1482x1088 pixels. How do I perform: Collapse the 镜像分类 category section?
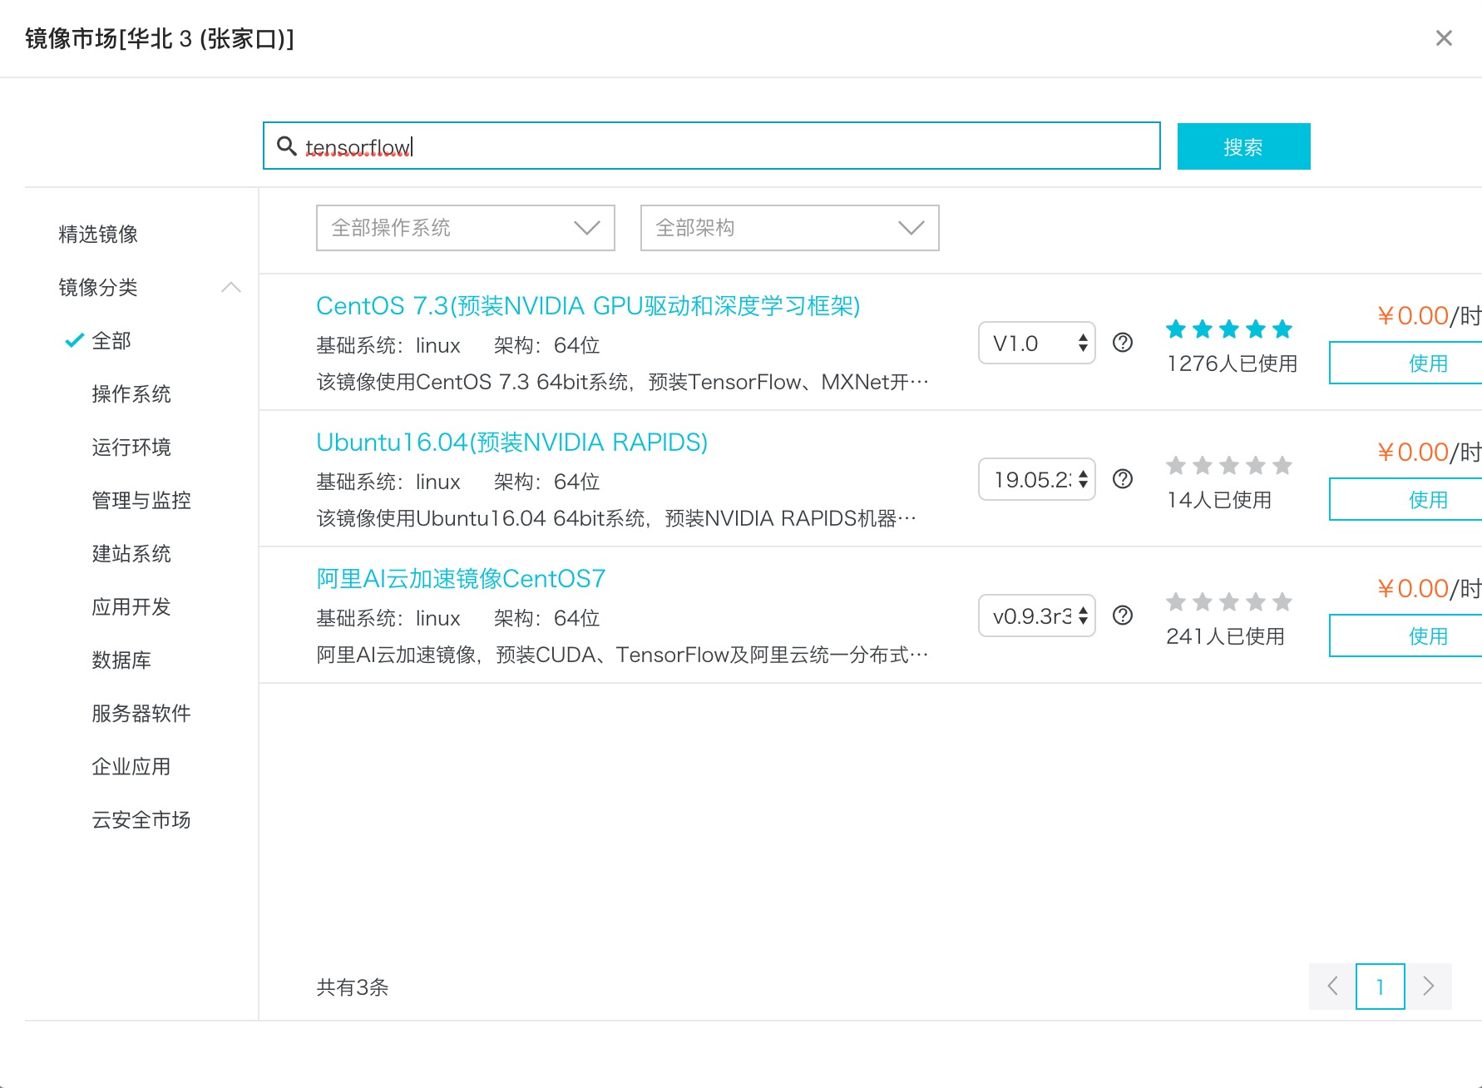[231, 288]
